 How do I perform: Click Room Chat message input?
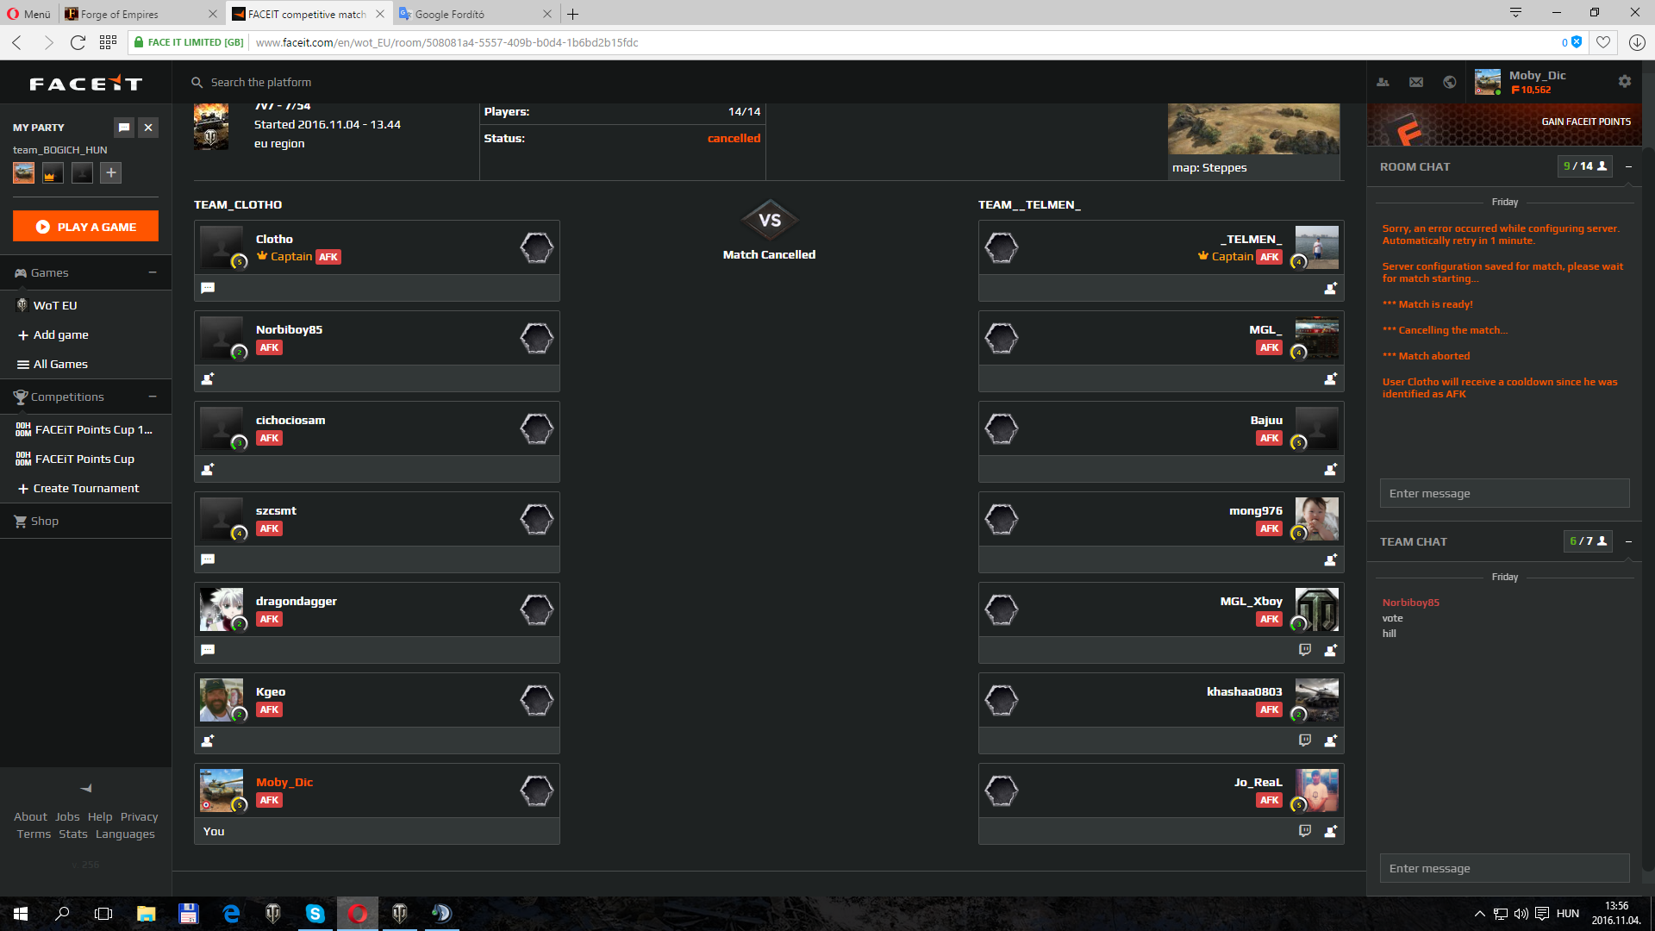[x=1504, y=493]
